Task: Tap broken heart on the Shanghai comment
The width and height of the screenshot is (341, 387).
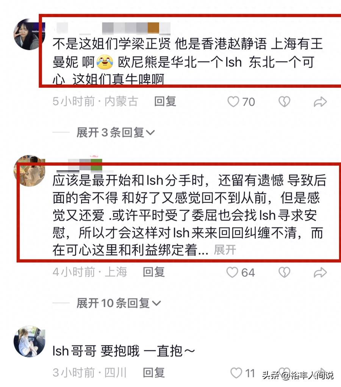Action: tap(284, 273)
